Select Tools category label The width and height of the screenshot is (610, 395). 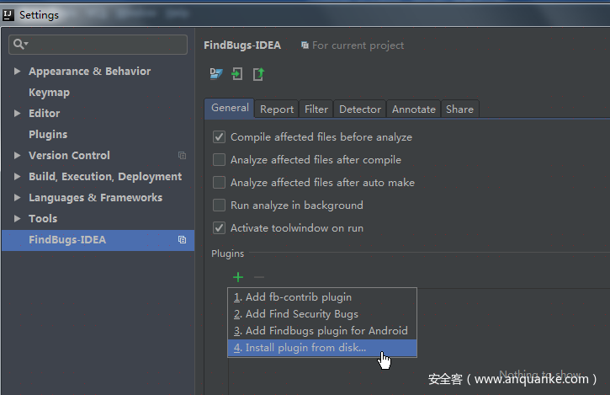(x=43, y=218)
